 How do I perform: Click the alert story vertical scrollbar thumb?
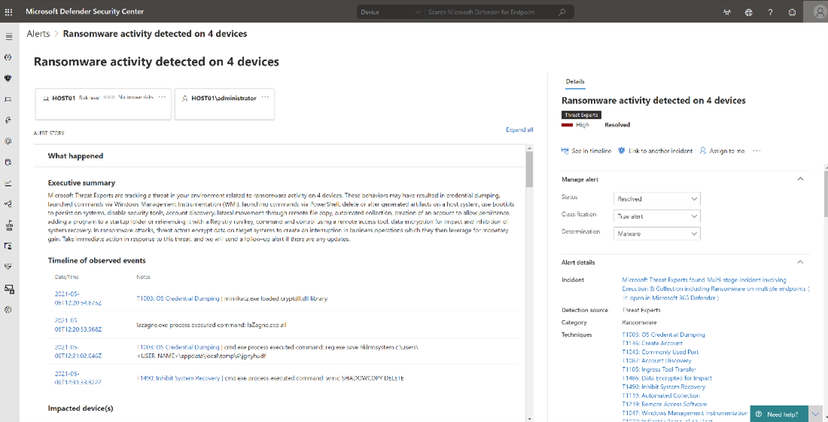(530, 170)
